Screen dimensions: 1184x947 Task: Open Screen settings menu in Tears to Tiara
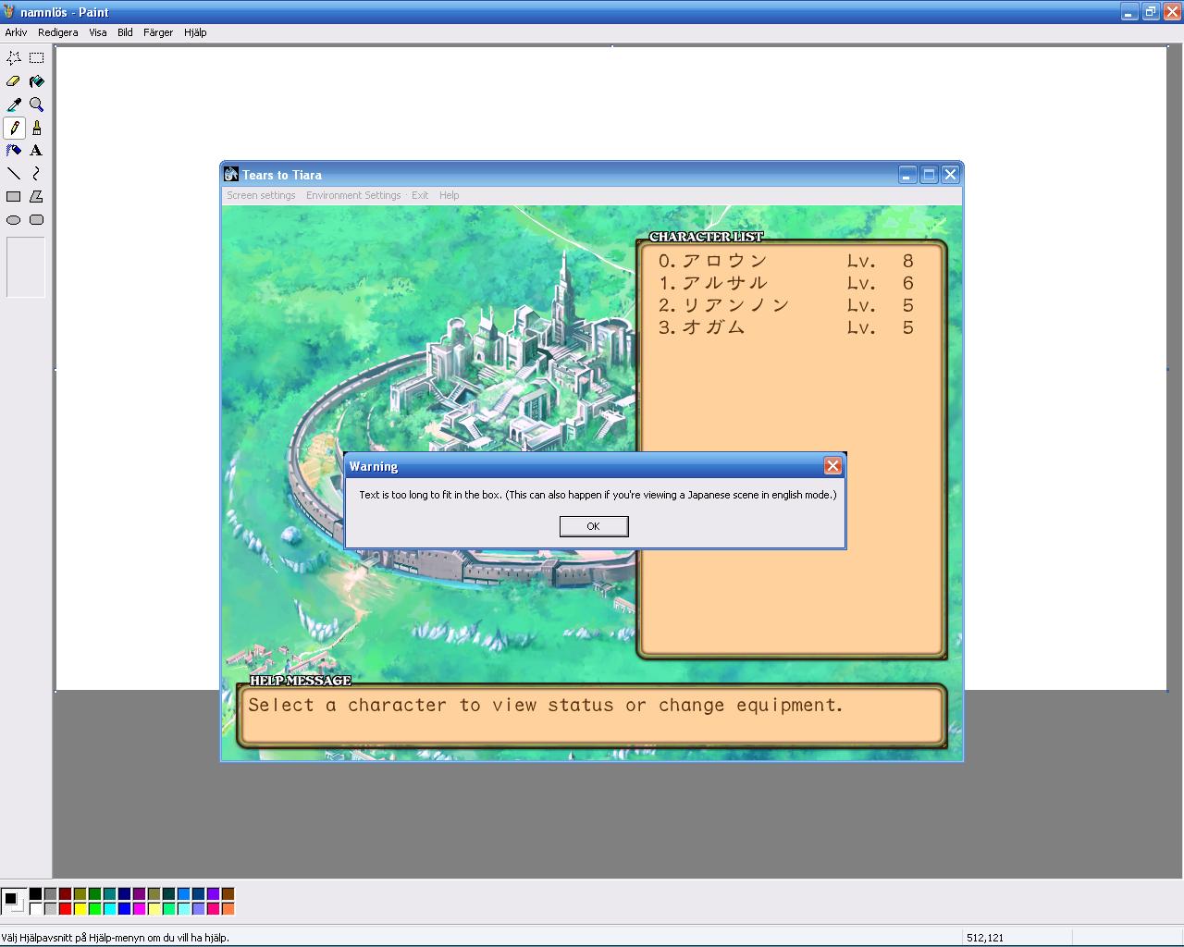pos(261,195)
